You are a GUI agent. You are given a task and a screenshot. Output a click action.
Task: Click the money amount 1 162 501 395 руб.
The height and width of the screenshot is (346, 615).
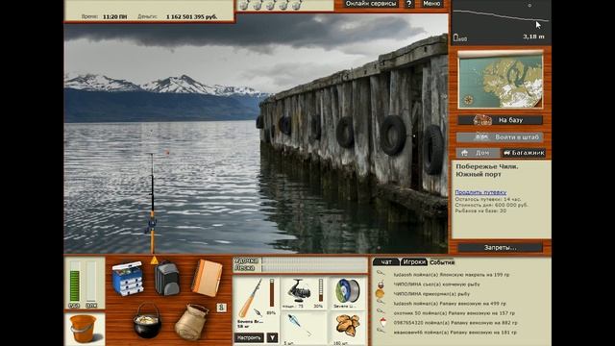click(192, 17)
